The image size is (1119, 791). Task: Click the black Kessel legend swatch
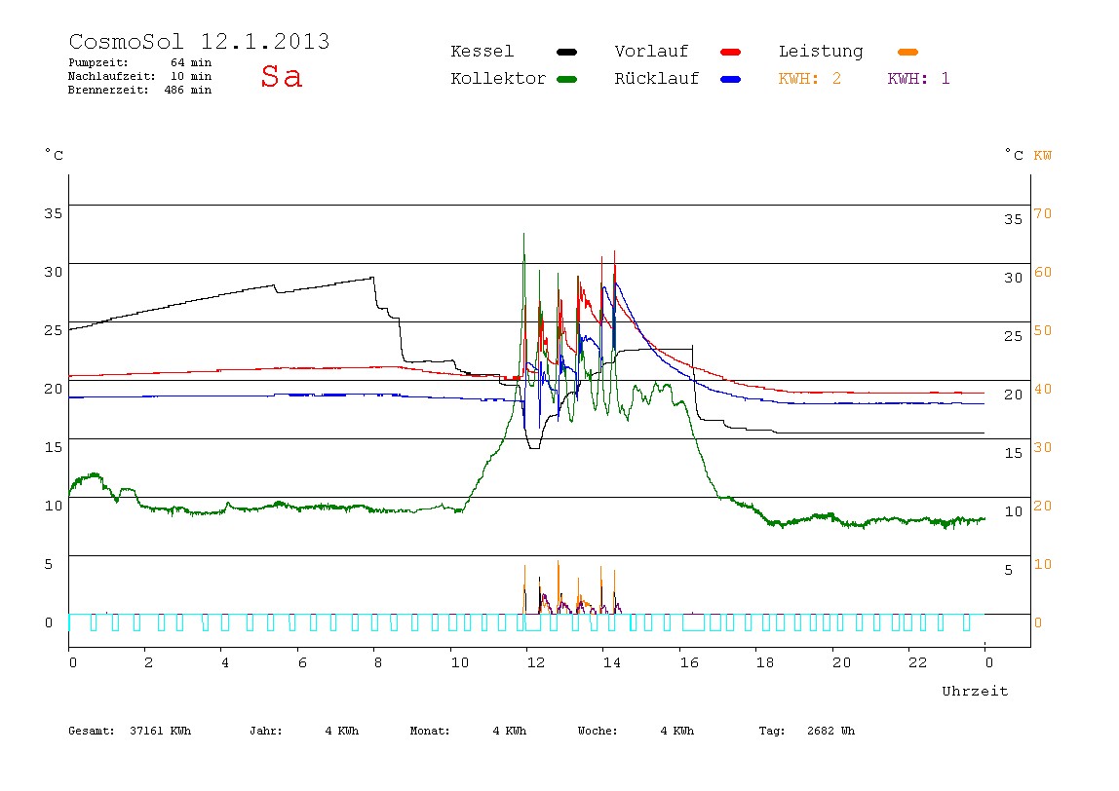566,52
